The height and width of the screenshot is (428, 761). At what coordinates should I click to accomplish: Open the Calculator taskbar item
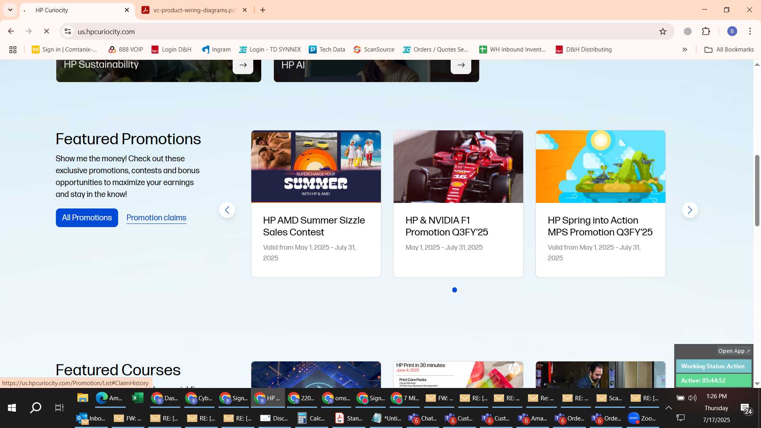click(x=312, y=418)
